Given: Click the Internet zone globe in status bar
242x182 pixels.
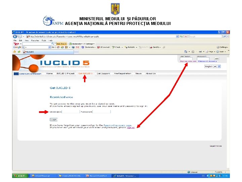Looking at the screenshot, I should (189, 172).
